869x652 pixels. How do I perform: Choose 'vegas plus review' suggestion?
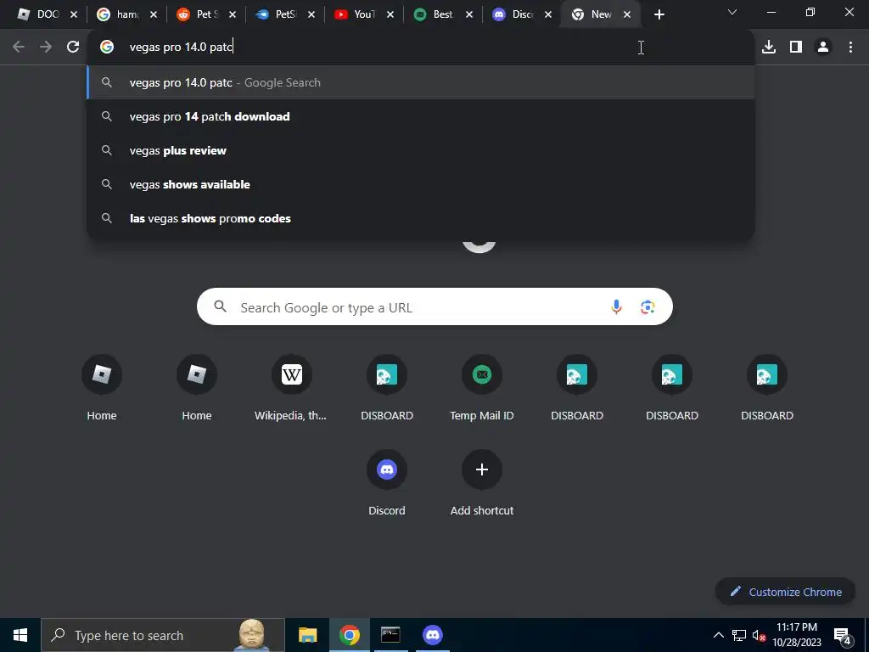(421, 150)
